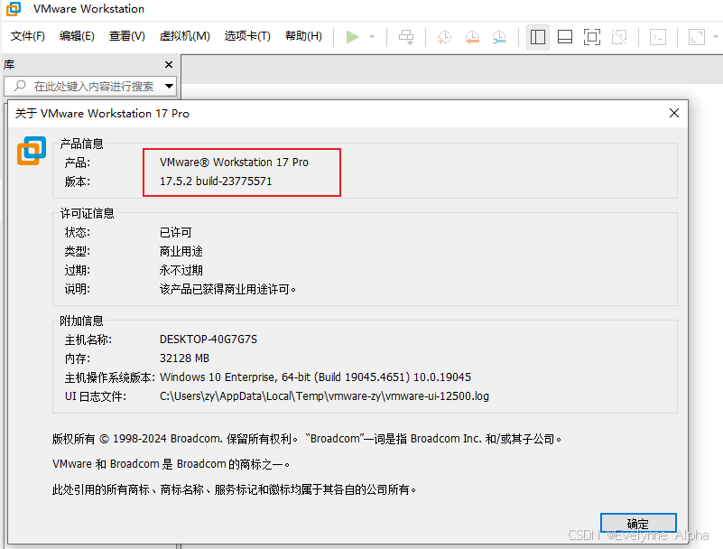This screenshot has height=549, width=723.
Task: Open the 查看(V) menu
Action: click(126, 36)
